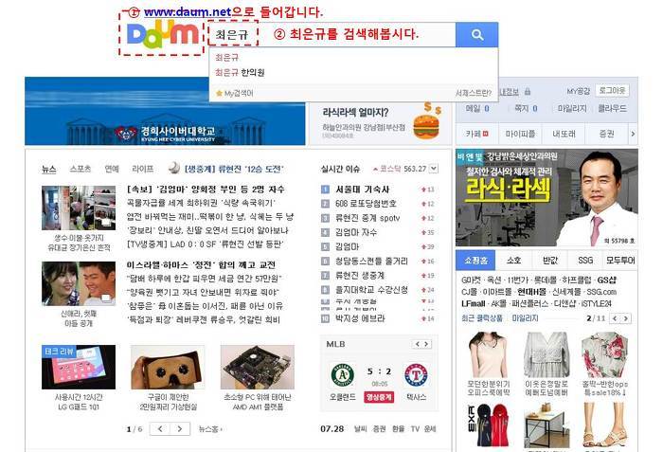Switch to the 라이프 tab
This screenshot has width=663, height=452.
142,169
